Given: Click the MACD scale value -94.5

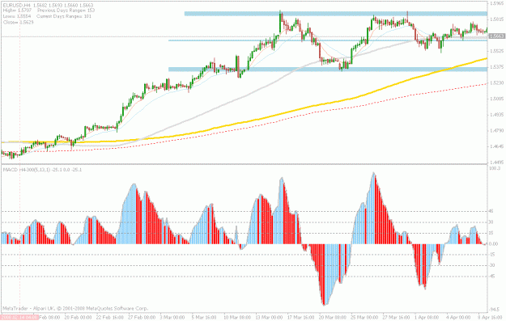Looking at the screenshot, I should pos(494,310).
